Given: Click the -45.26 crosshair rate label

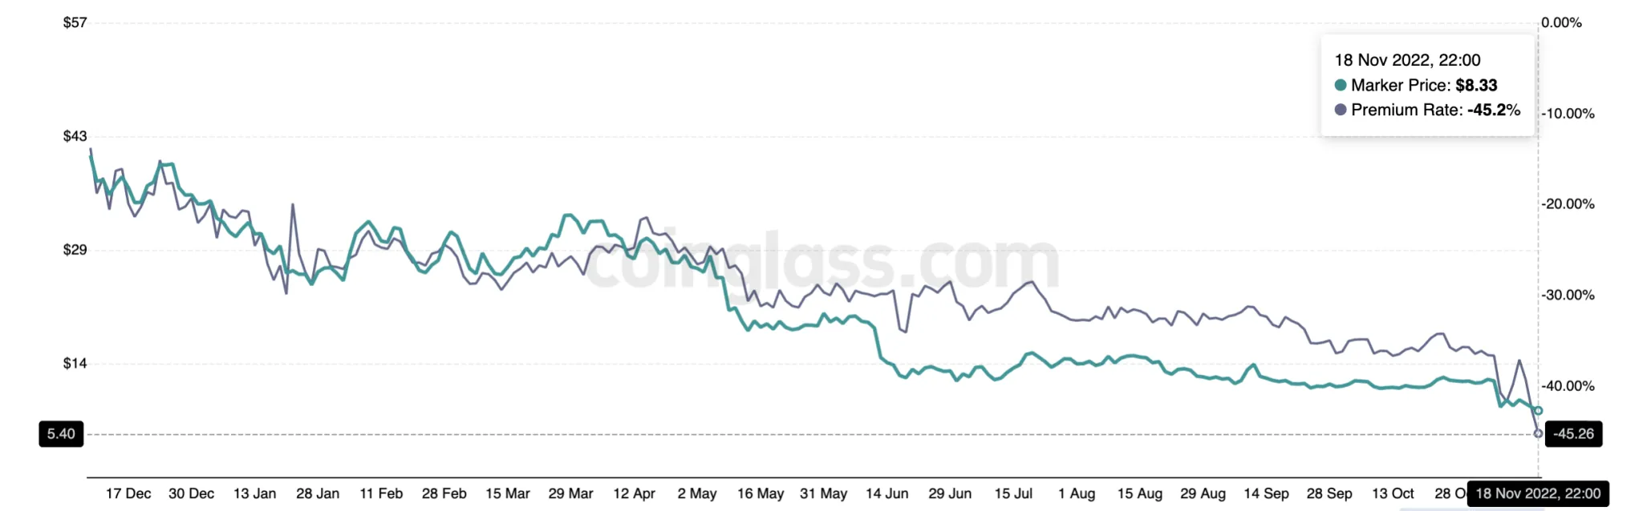Looking at the screenshot, I should 1573,434.
